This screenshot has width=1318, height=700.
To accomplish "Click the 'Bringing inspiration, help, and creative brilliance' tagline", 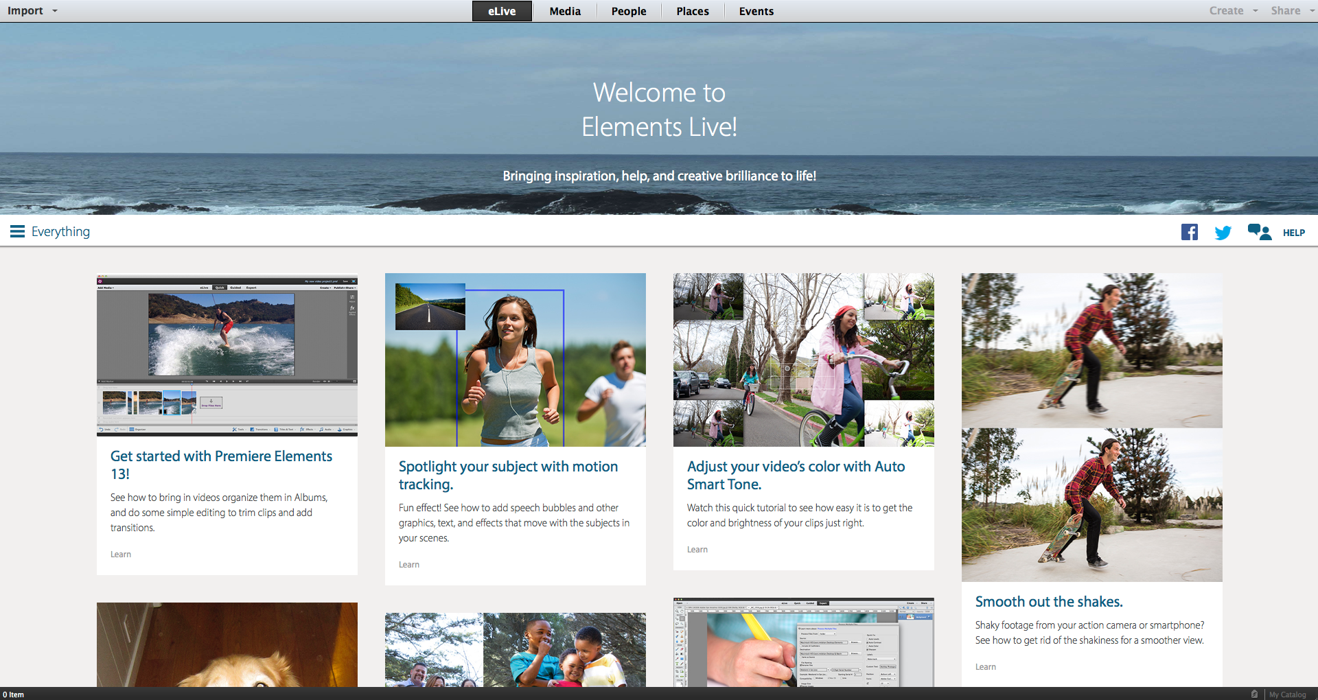I will (x=659, y=176).
